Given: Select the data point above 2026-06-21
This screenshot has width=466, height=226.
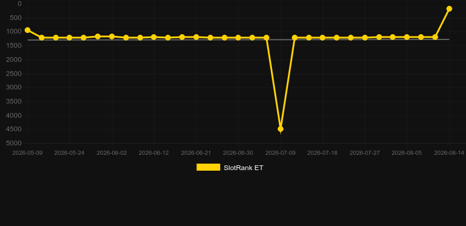Looking at the screenshot, I should click(196, 37).
